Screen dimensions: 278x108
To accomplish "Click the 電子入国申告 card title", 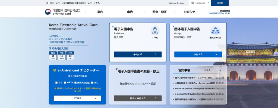I will tap(124, 29).
